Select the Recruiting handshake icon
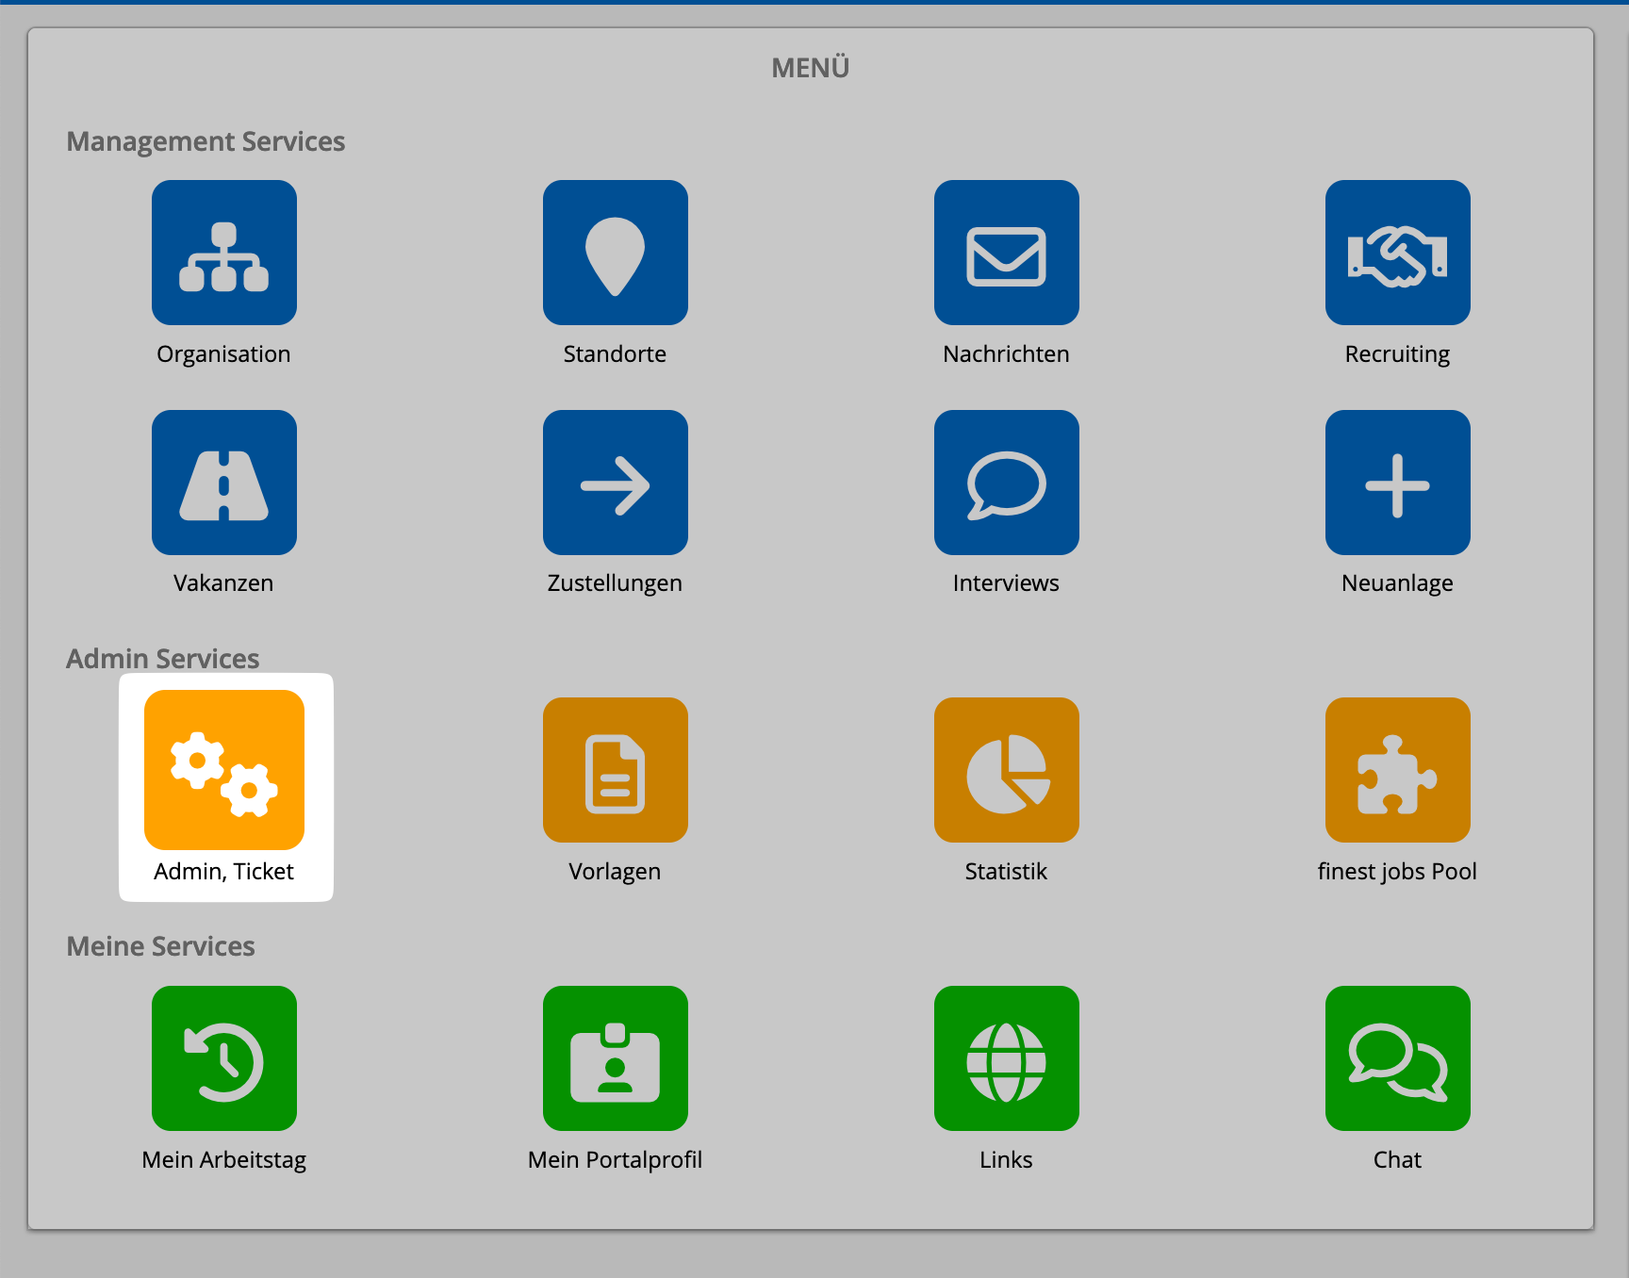 click(1397, 253)
